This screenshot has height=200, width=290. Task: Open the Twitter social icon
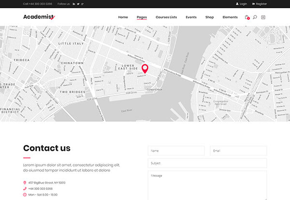78,4
